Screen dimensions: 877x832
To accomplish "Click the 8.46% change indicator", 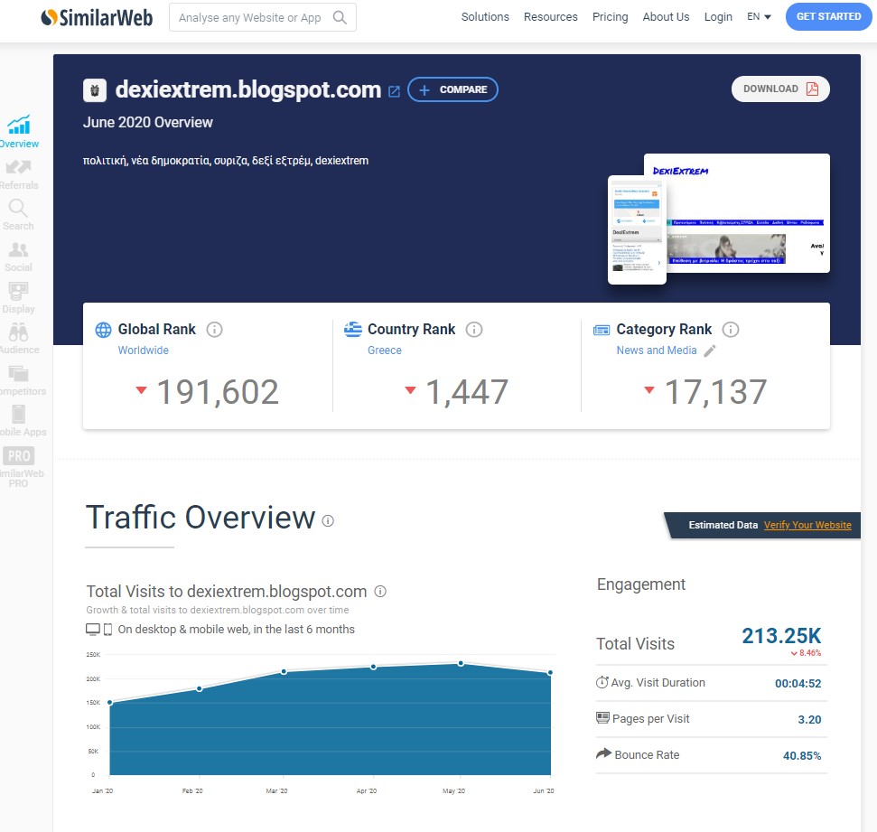I will coord(806,653).
